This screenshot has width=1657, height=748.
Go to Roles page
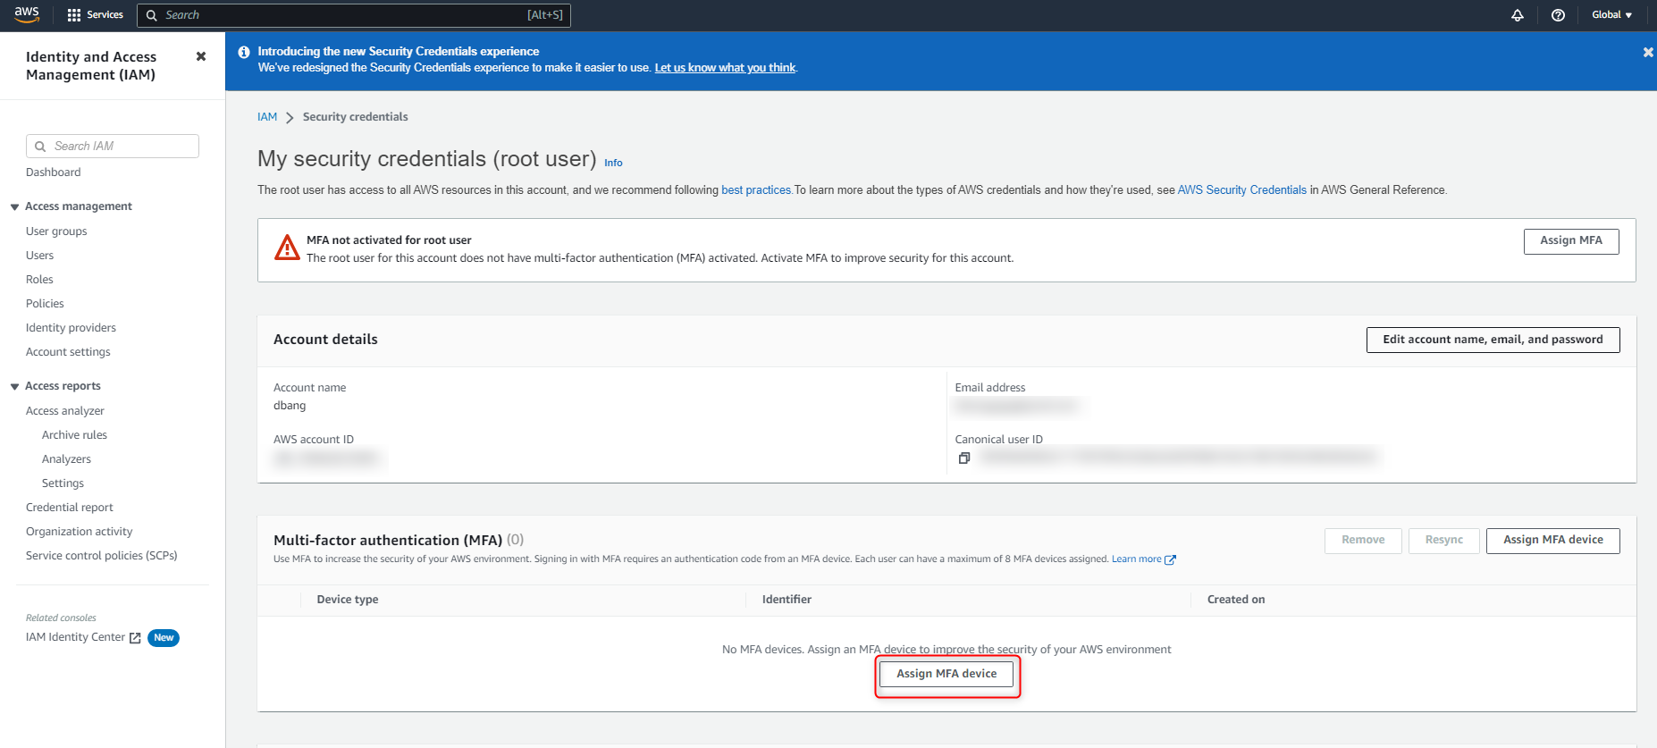point(39,280)
